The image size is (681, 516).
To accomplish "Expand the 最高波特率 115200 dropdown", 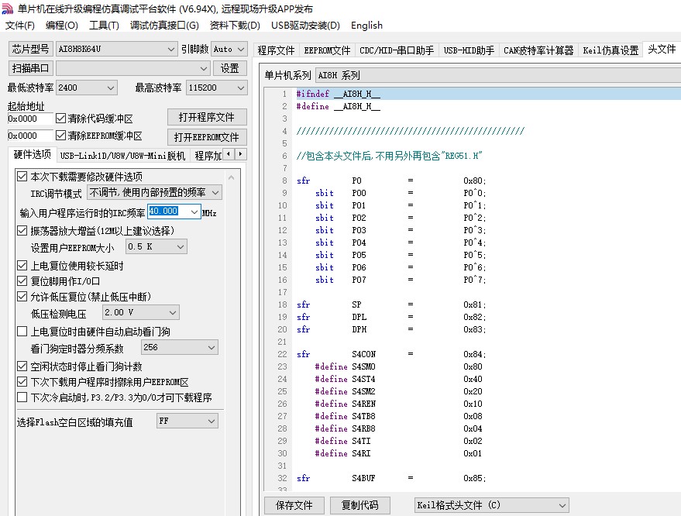I will (x=241, y=88).
